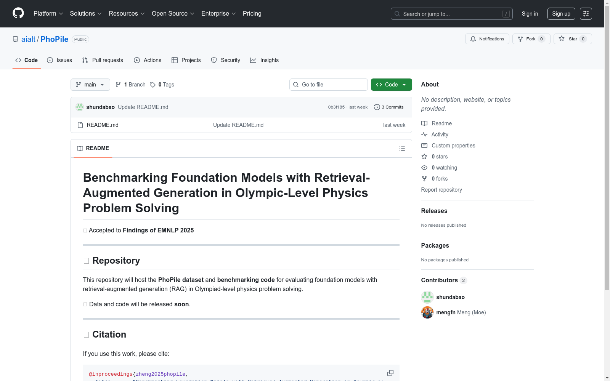
Task: Go to the GitHub homepage logo
Action: click(x=18, y=13)
